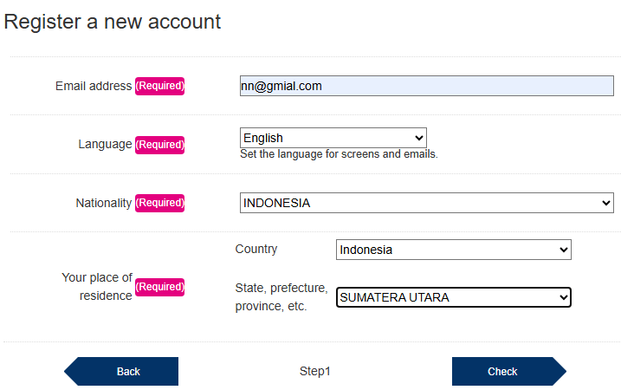Click Required badge beside Nationality
Screen dimensions: 621x390
click(160, 203)
